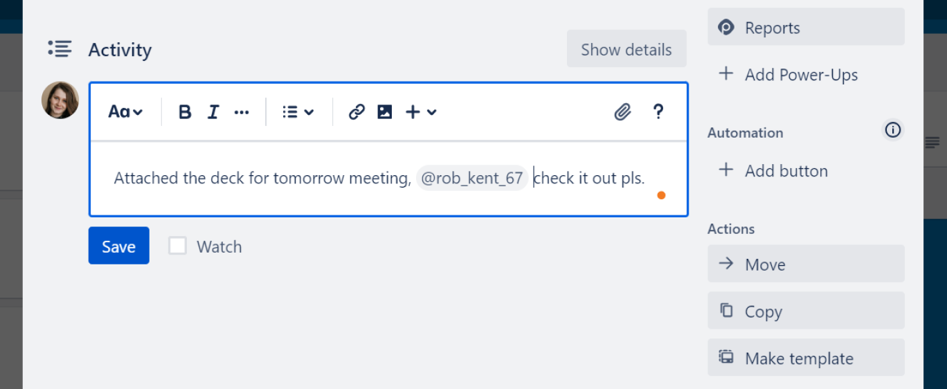Click the @rob_kent_67 mention chip
This screenshot has height=389, width=947.
[x=472, y=179]
